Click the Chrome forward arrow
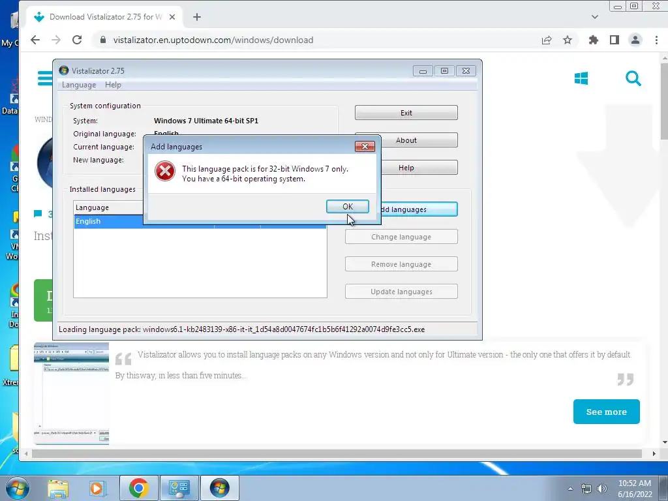The height and width of the screenshot is (501, 668). click(56, 40)
